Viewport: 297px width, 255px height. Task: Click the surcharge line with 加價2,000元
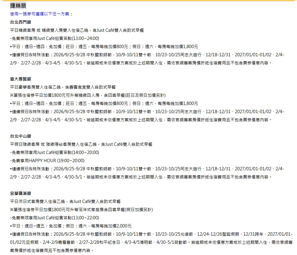[71, 226]
